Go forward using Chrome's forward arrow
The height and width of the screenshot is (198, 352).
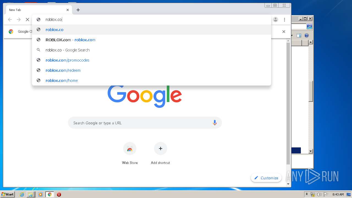click(x=19, y=20)
